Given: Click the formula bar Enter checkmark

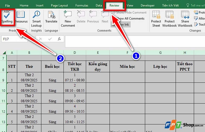Looking at the screenshot, I should tap(50, 39).
